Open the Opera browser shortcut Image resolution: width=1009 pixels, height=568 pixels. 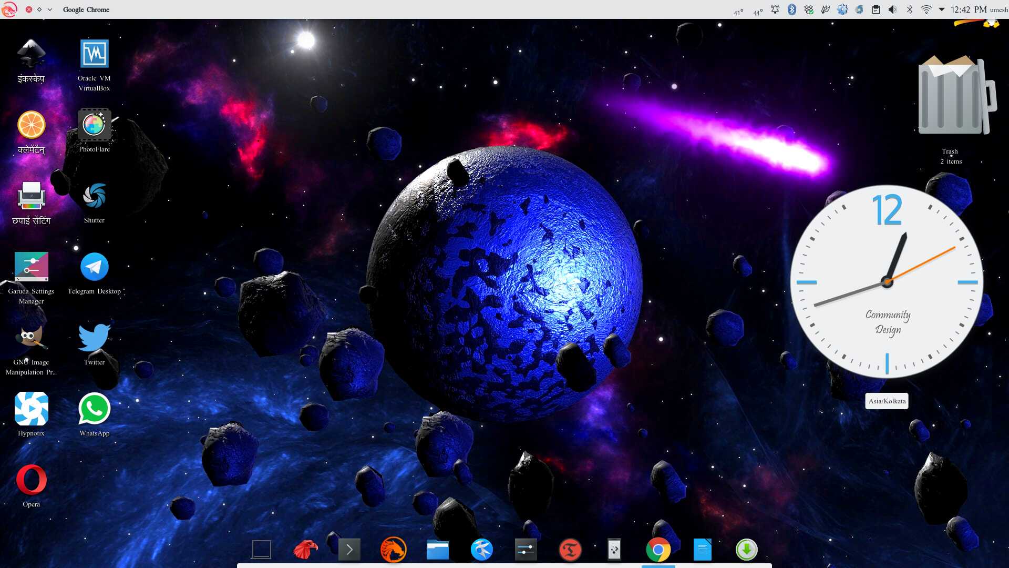pyautogui.click(x=31, y=480)
